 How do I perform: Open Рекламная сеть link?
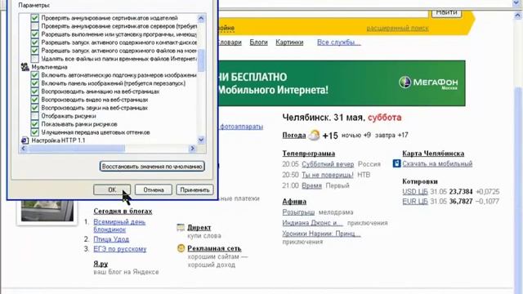(x=214, y=248)
